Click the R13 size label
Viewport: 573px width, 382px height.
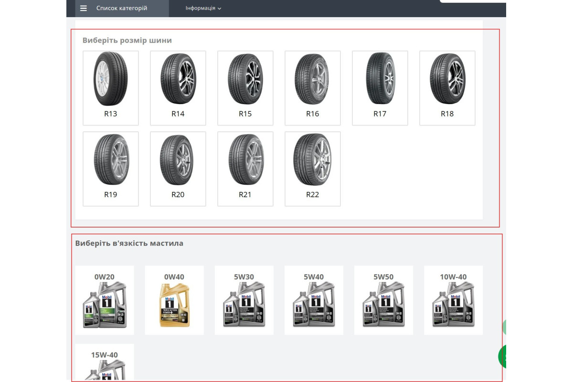pos(111,114)
